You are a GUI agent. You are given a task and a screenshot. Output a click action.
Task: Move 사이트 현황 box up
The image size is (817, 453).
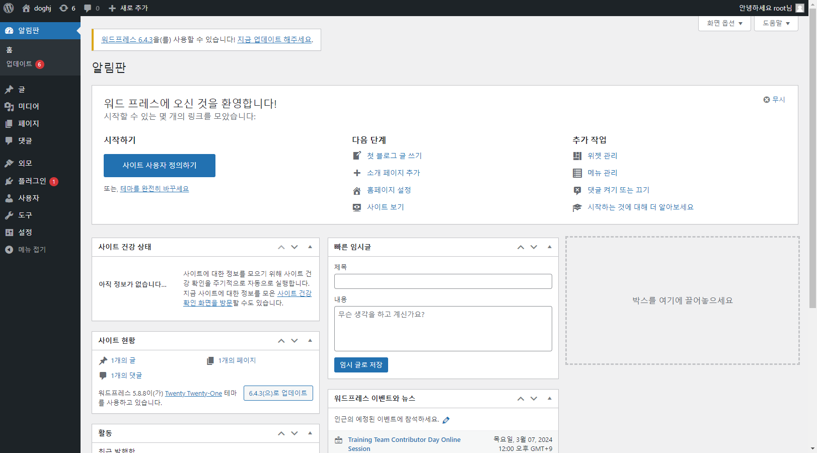[x=281, y=341]
